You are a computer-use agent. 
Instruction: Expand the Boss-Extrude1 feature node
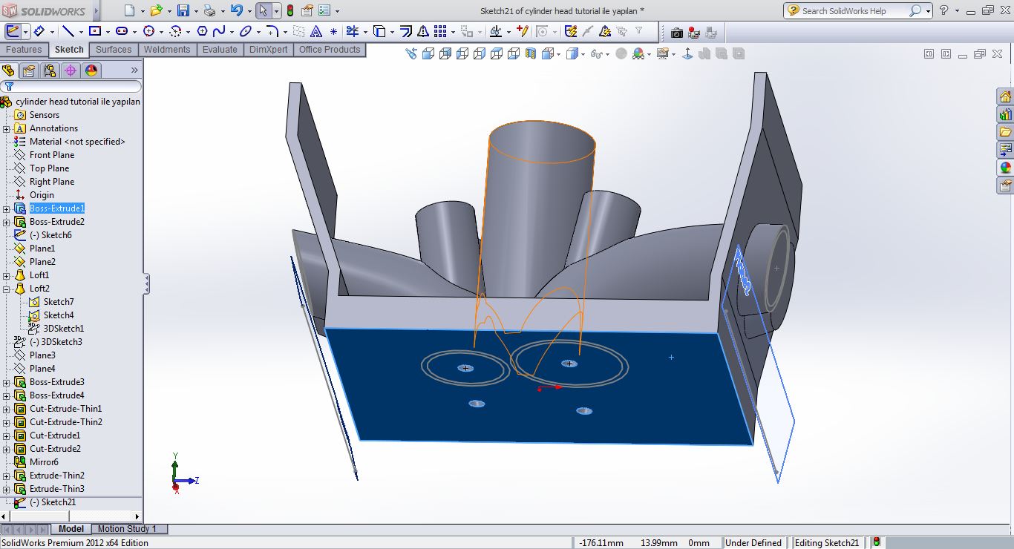[x=7, y=208]
